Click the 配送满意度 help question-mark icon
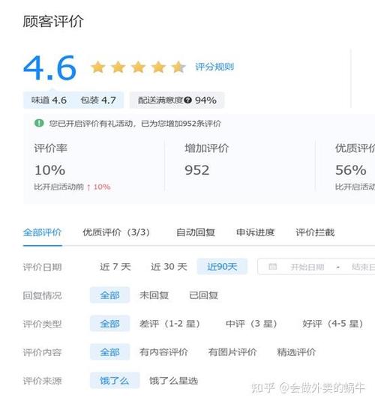The width and height of the screenshot is (375, 404). tap(188, 100)
